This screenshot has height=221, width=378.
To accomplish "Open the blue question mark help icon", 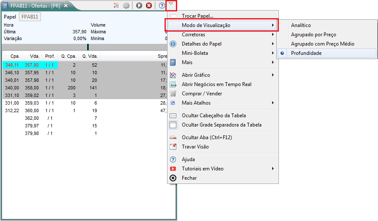I will pos(162,5).
